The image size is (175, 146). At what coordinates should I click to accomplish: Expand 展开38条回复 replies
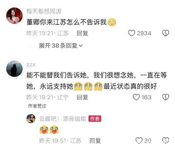click(x=61, y=46)
